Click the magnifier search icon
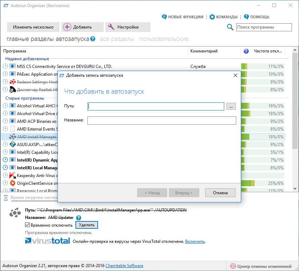The image size is (299, 271). (x=230, y=27)
